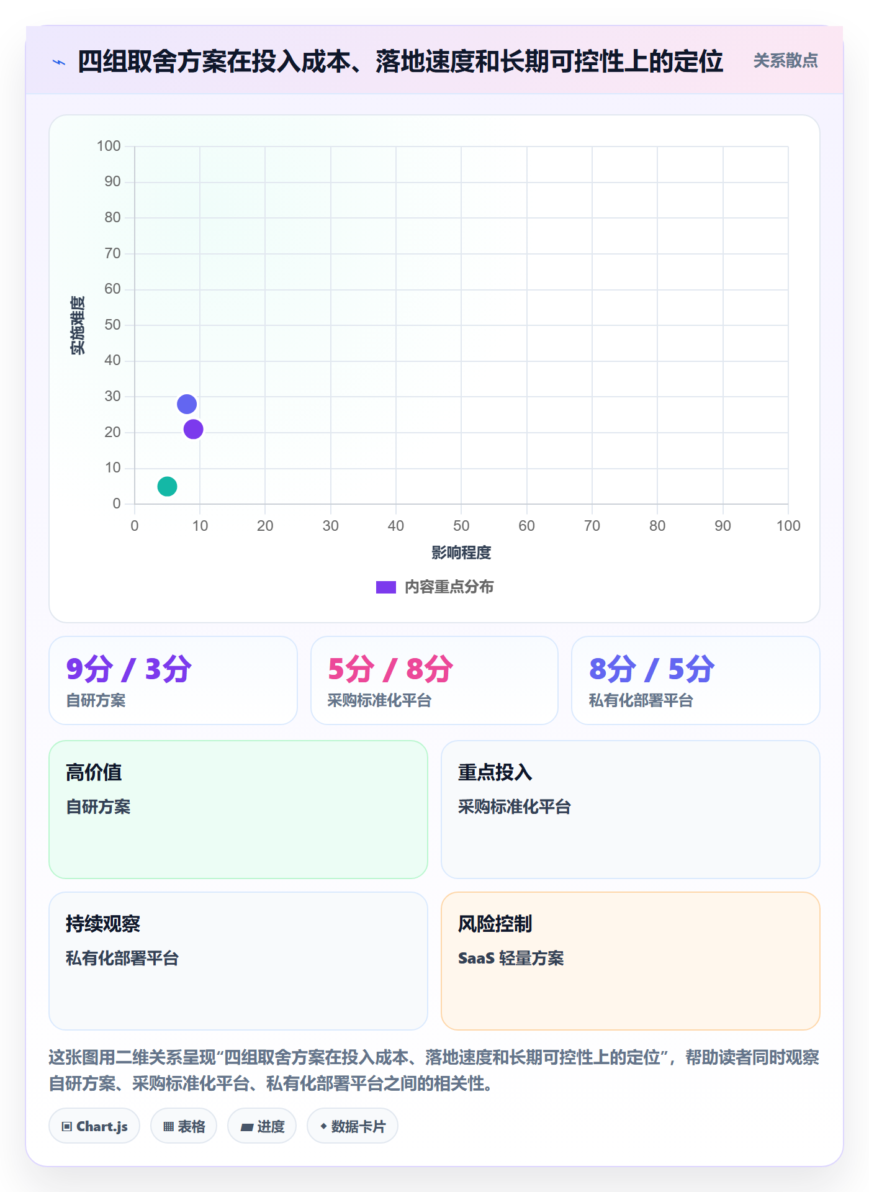This screenshot has height=1192, width=869.
Task: Click the lightning bolt icon beside the title
Action: click(59, 62)
